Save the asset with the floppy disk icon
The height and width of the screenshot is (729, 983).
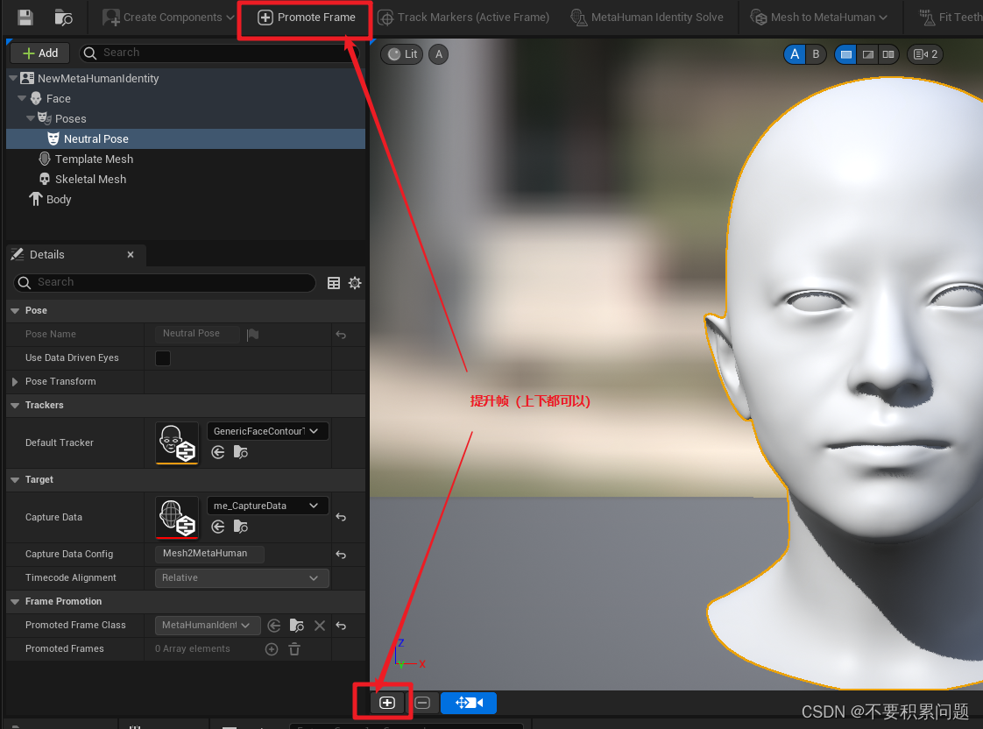tap(25, 18)
